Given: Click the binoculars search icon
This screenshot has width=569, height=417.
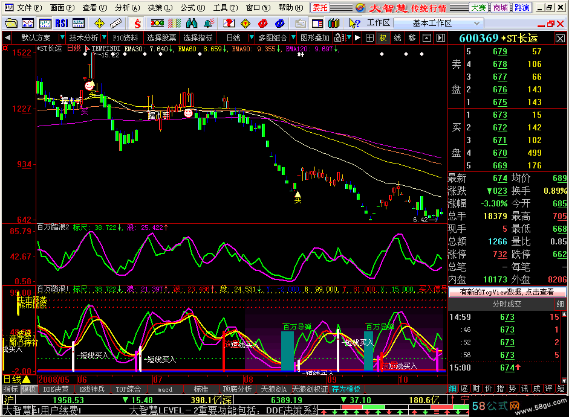Looking at the screenshot, I should click(192, 24).
